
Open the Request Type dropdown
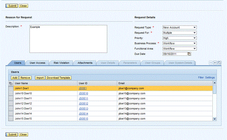click(x=179, y=27)
